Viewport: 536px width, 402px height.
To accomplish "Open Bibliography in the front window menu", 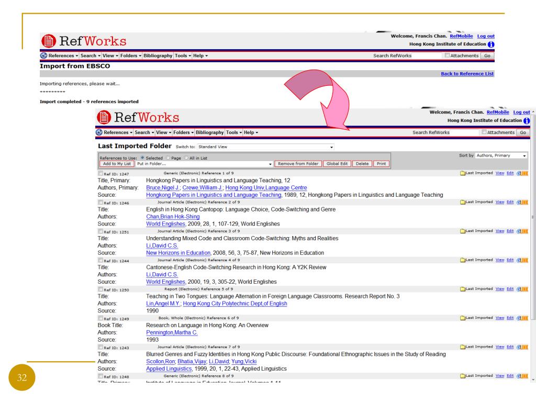I will [x=209, y=132].
